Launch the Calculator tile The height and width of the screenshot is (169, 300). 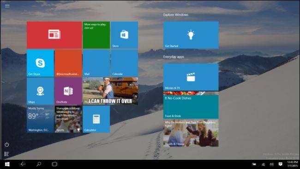[96, 119]
